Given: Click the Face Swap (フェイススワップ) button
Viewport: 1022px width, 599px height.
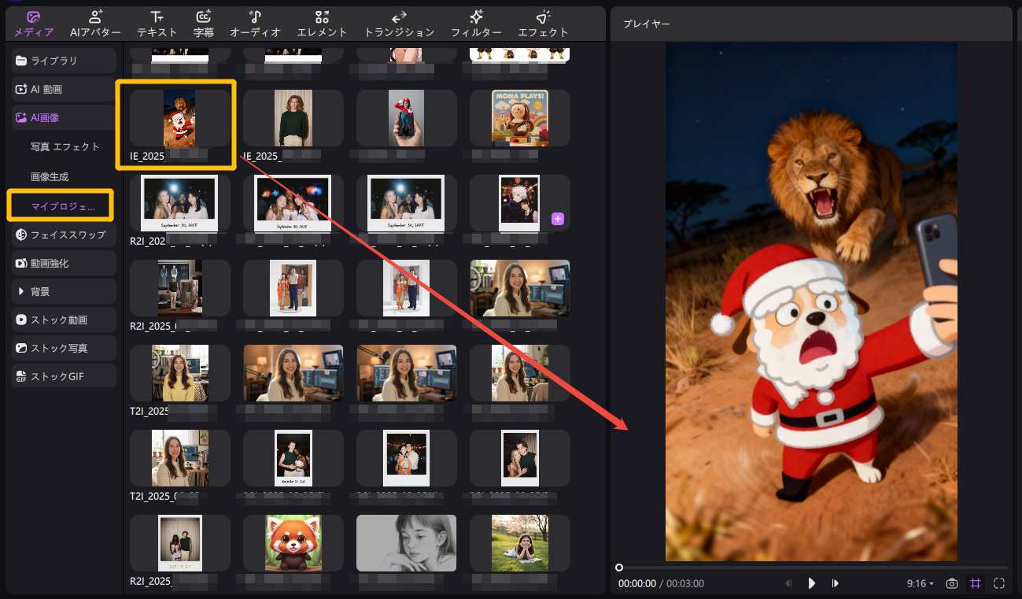Looking at the screenshot, I should 64,235.
